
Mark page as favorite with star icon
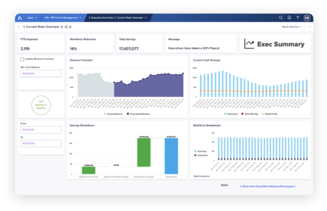[70, 27]
